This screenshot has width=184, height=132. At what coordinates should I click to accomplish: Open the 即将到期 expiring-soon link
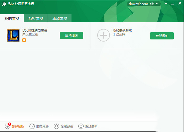tap(18, 126)
